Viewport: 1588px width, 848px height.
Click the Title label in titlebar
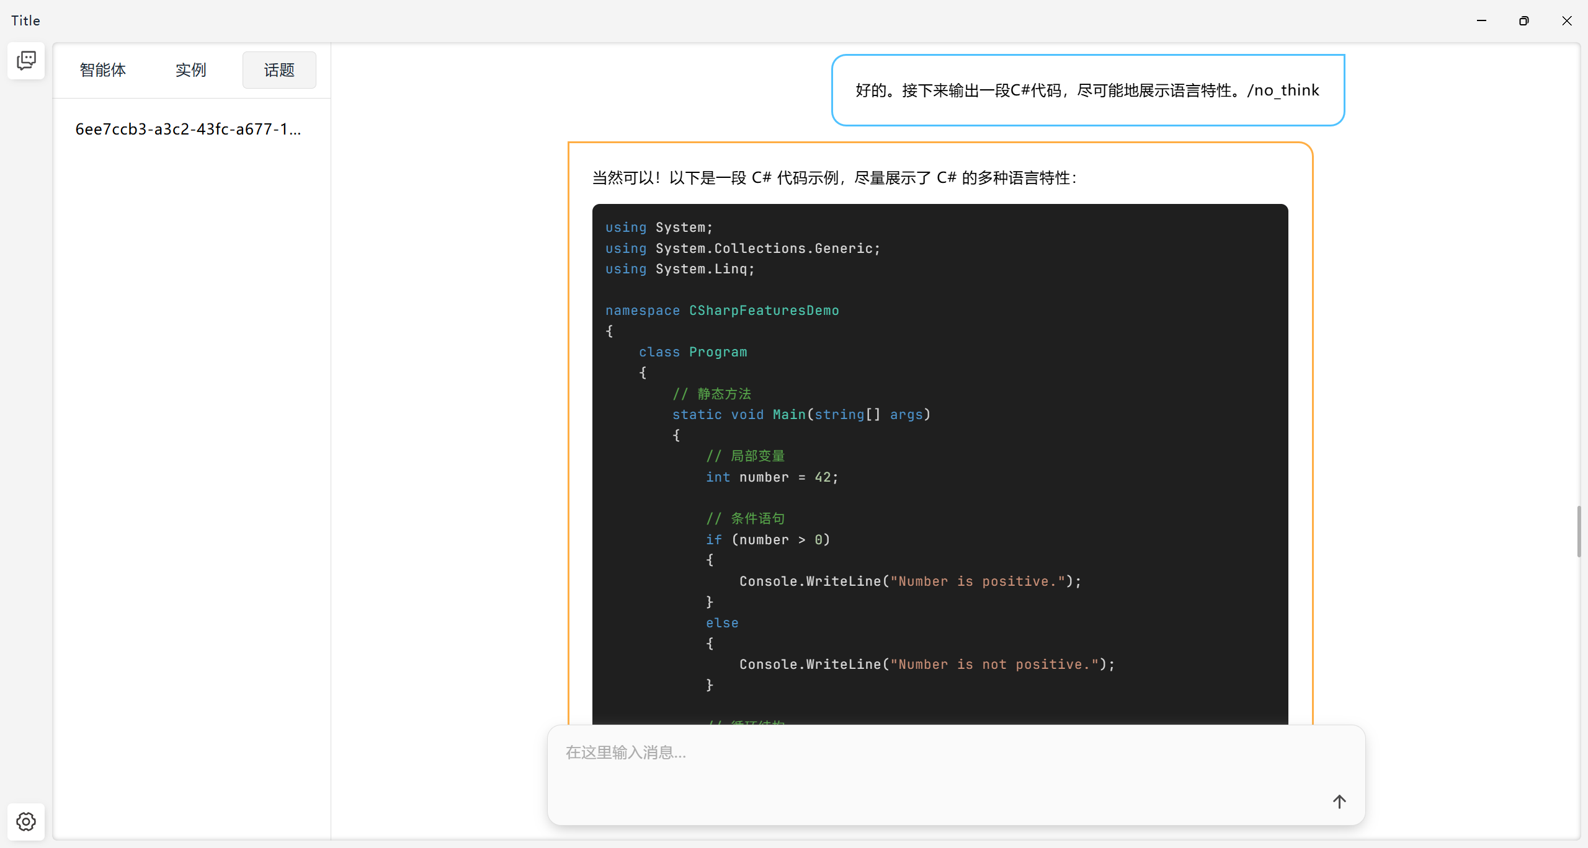coord(25,20)
